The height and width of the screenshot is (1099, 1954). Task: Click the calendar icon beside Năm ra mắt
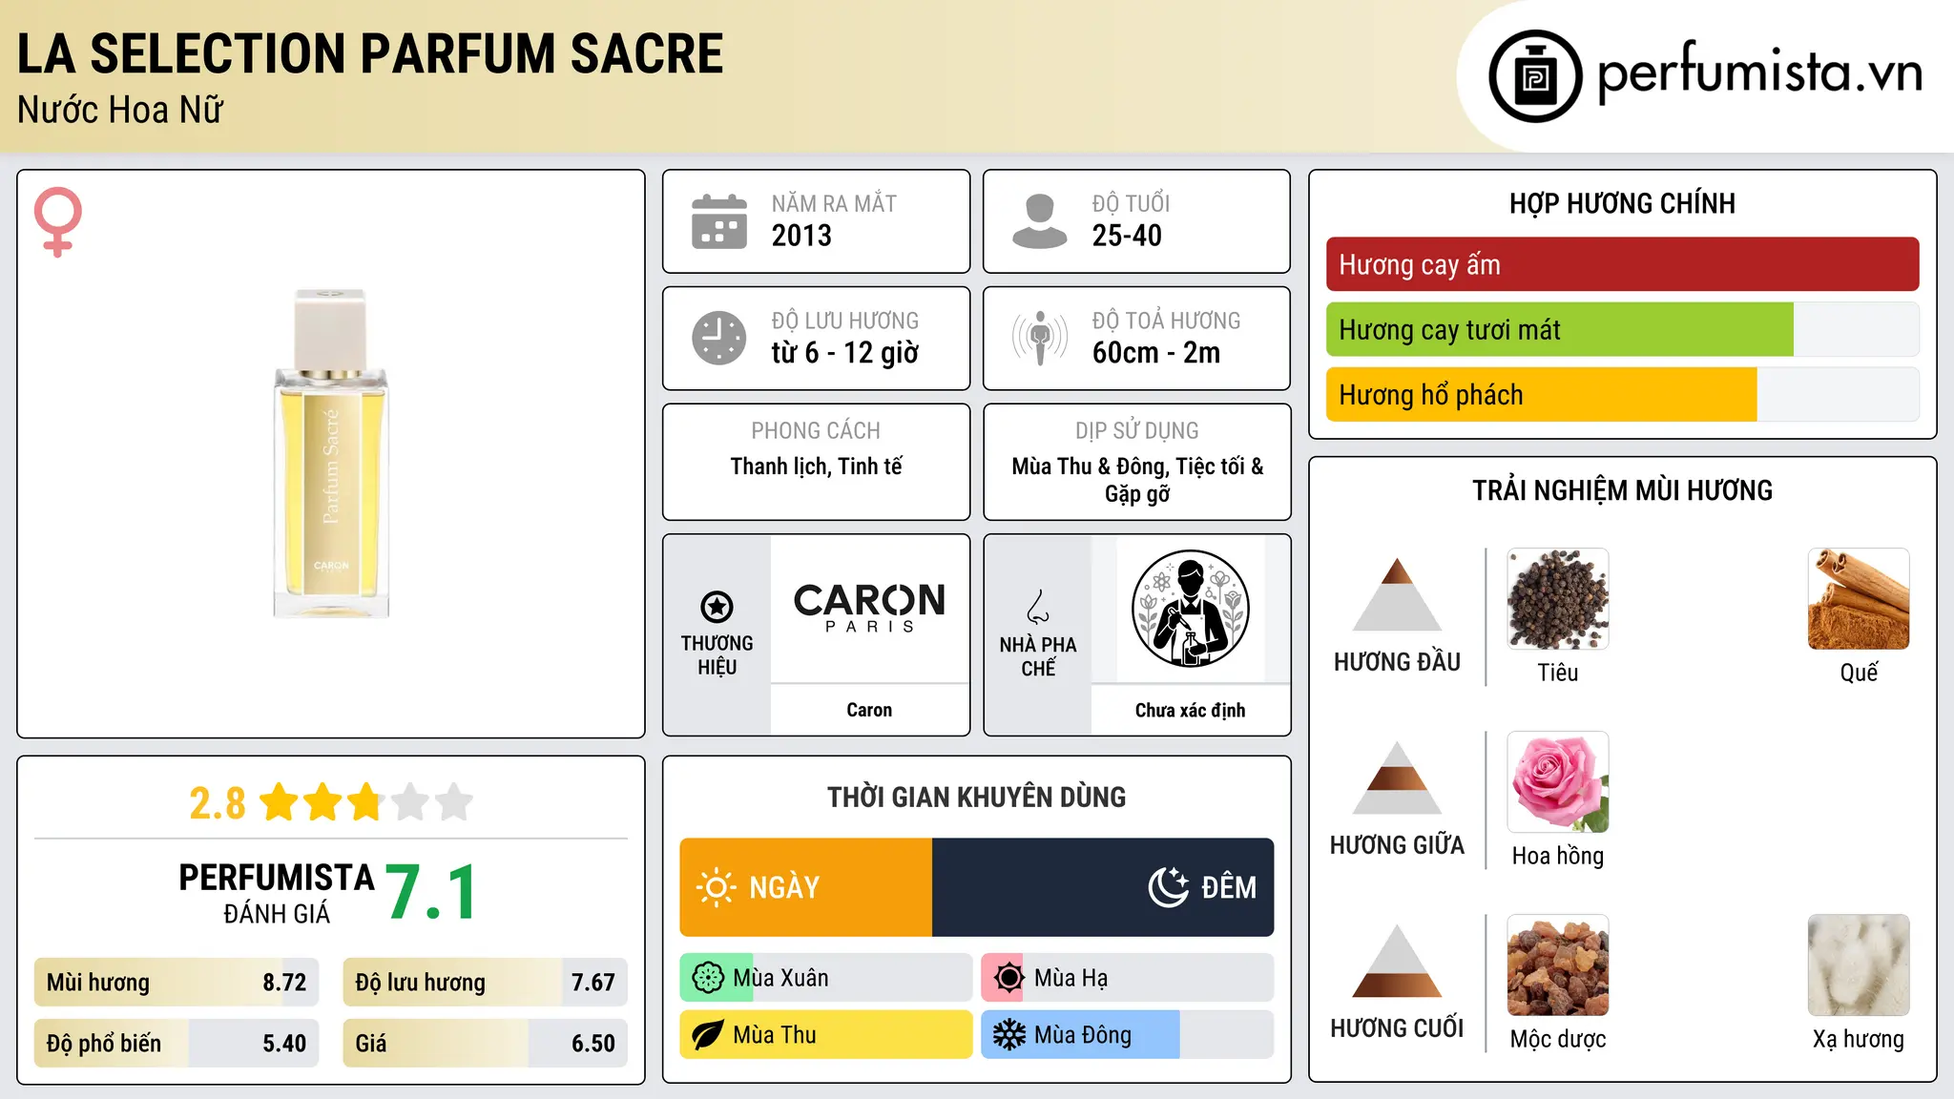tap(719, 221)
